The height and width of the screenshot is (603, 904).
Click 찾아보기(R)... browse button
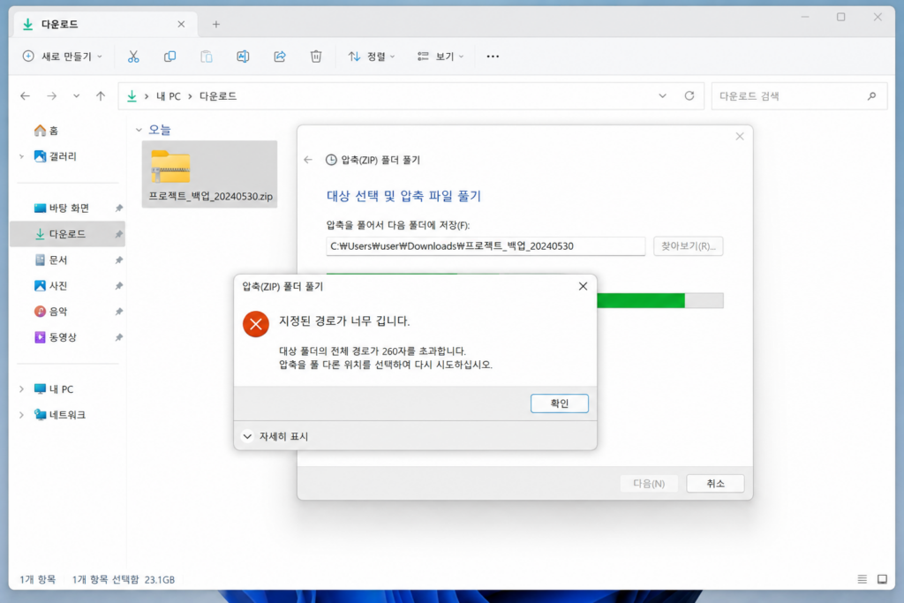[x=689, y=246]
